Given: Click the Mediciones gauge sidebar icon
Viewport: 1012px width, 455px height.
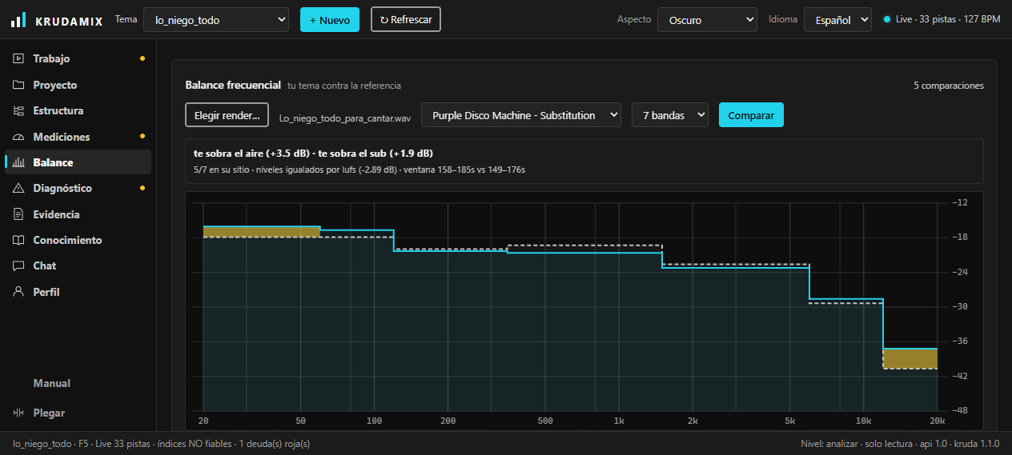Looking at the screenshot, I should tap(18, 137).
